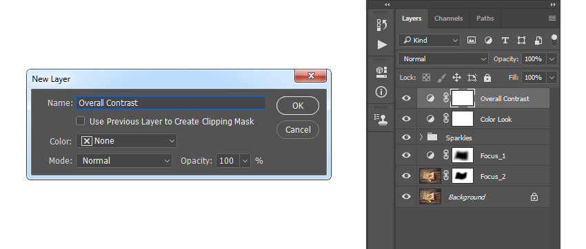Click Layers panel Opacity value field
This screenshot has width=586, height=249.
[x=534, y=59]
